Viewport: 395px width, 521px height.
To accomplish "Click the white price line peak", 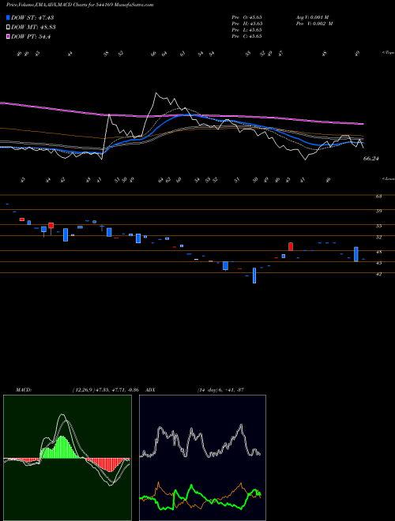I will (156, 93).
